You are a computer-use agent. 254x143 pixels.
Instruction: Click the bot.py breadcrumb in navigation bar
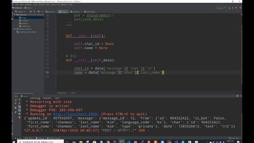pos(28,8)
